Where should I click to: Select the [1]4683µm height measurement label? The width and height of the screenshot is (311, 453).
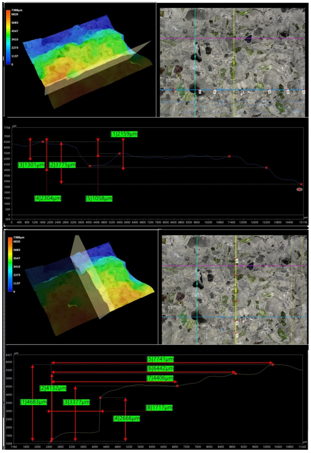click(x=33, y=402)
